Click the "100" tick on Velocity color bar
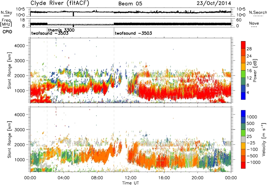267x185 pixels. (x=250, y=130)
